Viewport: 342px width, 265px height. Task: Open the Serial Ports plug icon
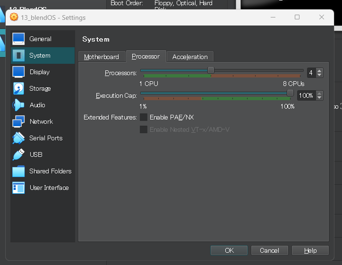click(x=18, y=138)
